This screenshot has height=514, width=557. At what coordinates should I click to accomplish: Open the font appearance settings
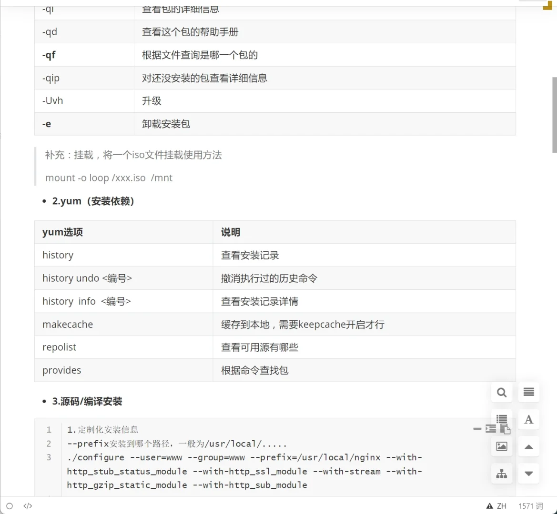coord(528,419)
